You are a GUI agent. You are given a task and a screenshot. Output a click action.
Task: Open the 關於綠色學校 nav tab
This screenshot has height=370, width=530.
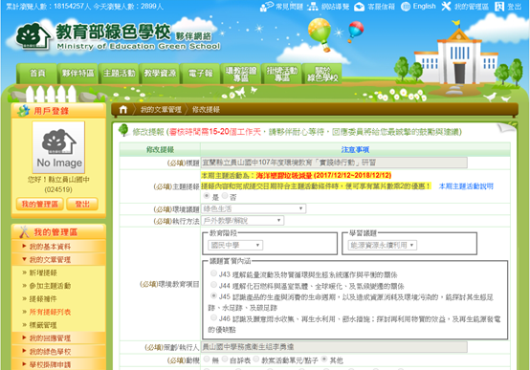coord(322,74)
